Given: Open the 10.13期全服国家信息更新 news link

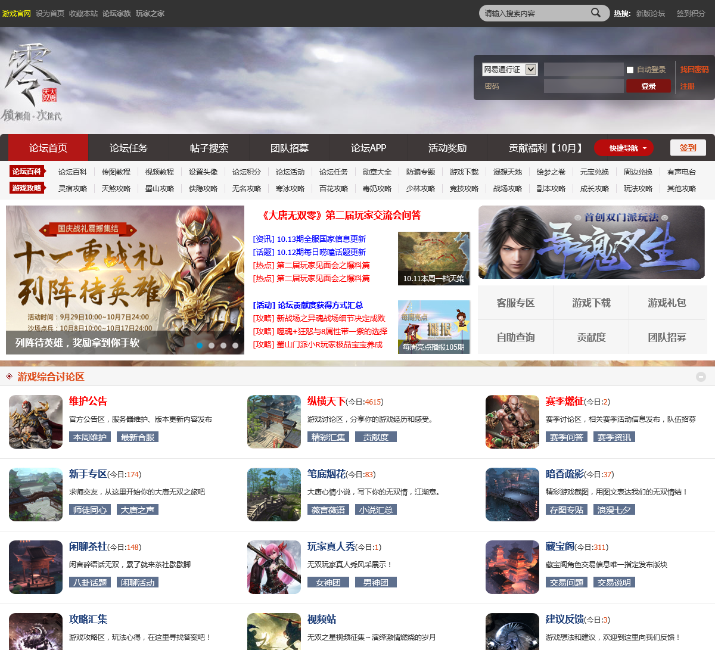Looking at the screenshot, I should (321, 239).
